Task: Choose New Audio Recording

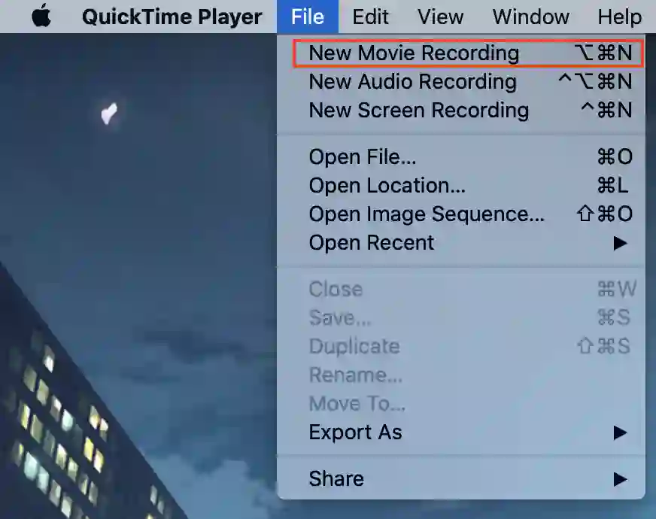Action: click(461, 81)
